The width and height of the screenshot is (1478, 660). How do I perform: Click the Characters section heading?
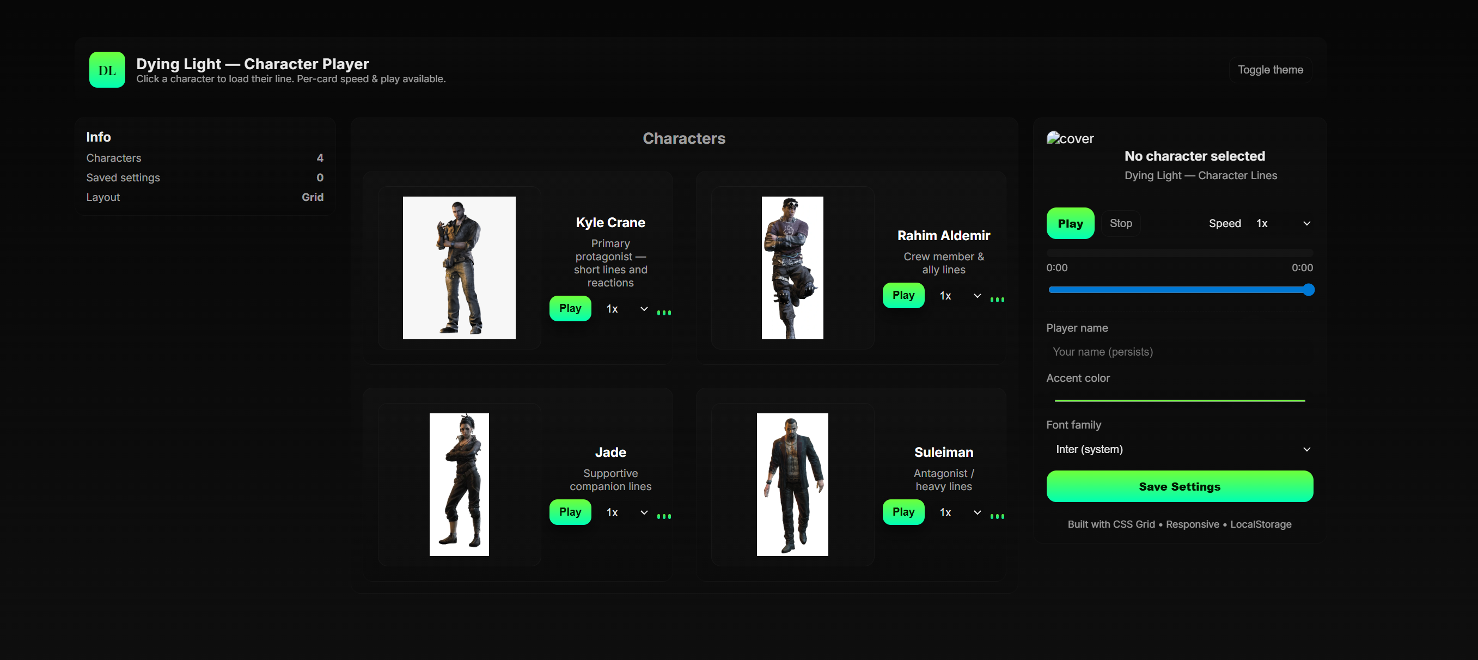684,138
